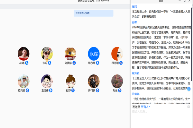
Task: Unmute 刘国华's muted microphone icon
Action: (x=74, y=63)
